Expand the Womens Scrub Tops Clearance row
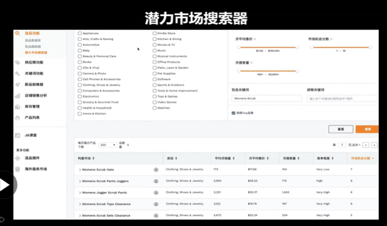Image resolution: width=387 pixels, height=226 pixels. pyautogui.click(x=80, y=204)
